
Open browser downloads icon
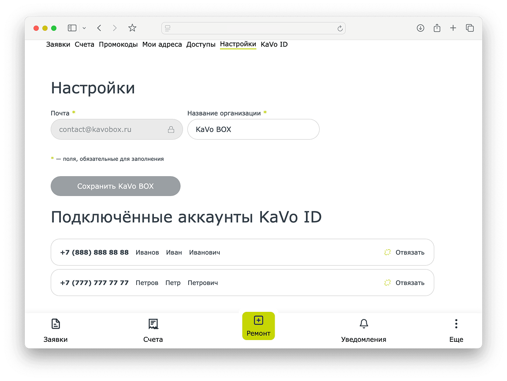[x=420, y=28]
